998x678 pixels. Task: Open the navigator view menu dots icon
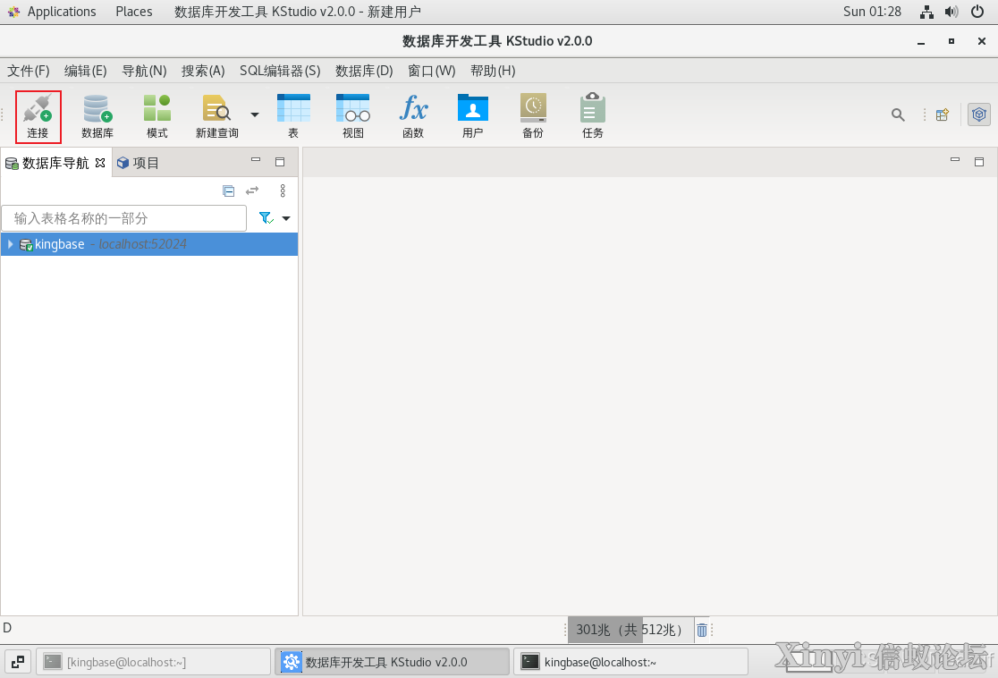pos(283,191)
